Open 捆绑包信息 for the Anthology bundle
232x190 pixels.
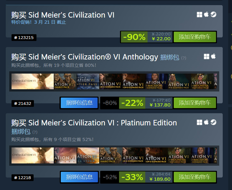[x=79, y=103]
